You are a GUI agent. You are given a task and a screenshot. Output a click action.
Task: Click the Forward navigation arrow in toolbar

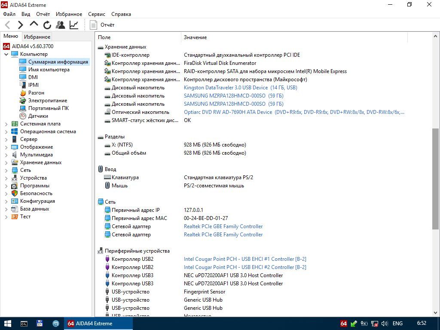point(20,25)
